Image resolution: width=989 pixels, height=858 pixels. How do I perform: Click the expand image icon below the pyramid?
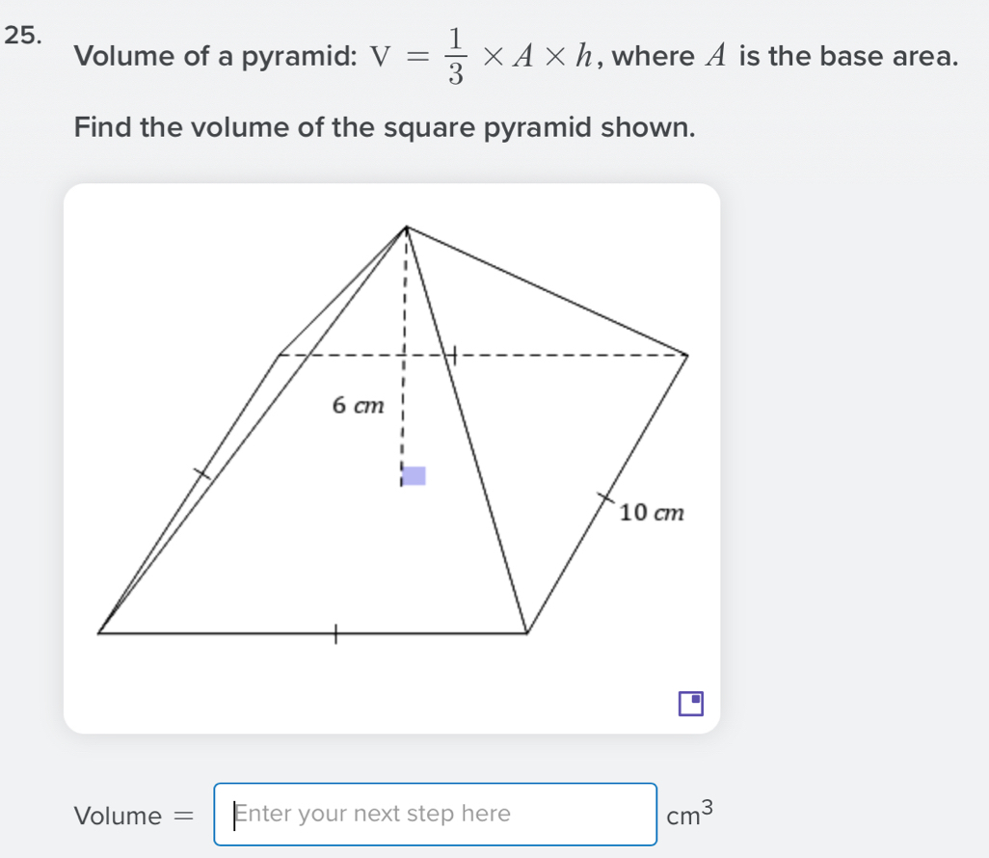[x=690, y=704]
